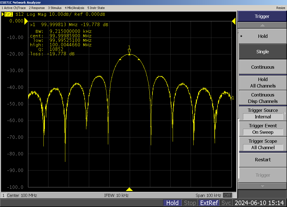Toggle Trigger Scope All Channel setting
Screen dimensions: 287x207
point(262,144)
